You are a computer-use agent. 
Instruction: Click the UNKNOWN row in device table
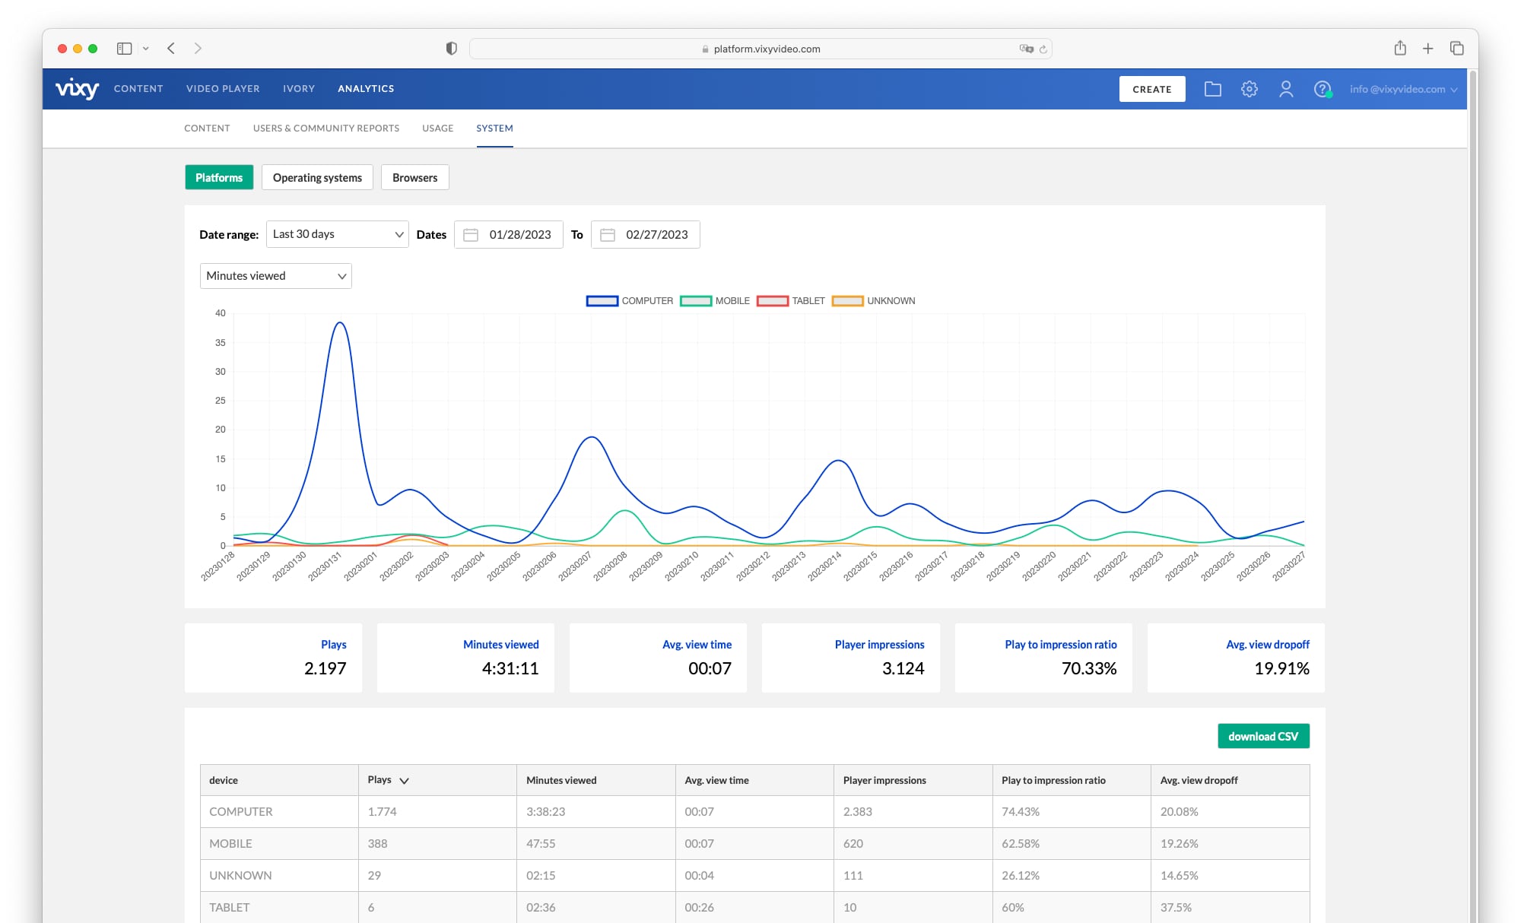point(755,876)
